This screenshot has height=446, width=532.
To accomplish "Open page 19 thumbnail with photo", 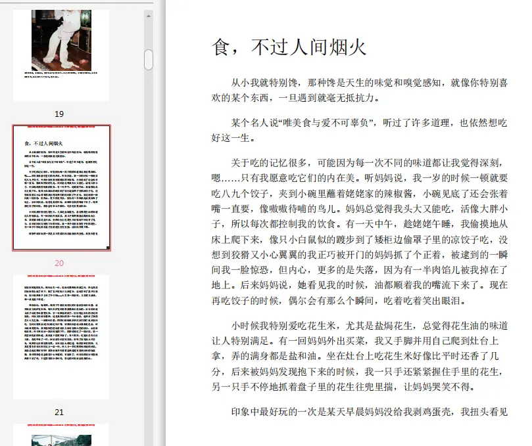I will [x=61, y=55].
